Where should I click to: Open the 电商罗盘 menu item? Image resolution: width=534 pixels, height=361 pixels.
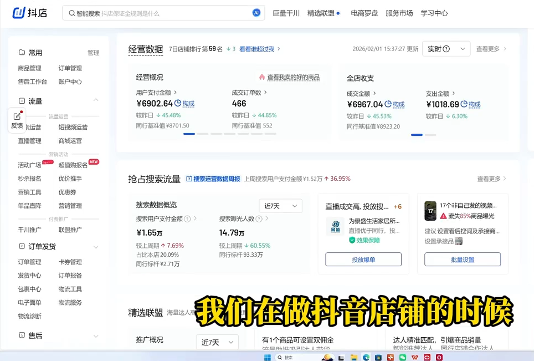[364, 13]
